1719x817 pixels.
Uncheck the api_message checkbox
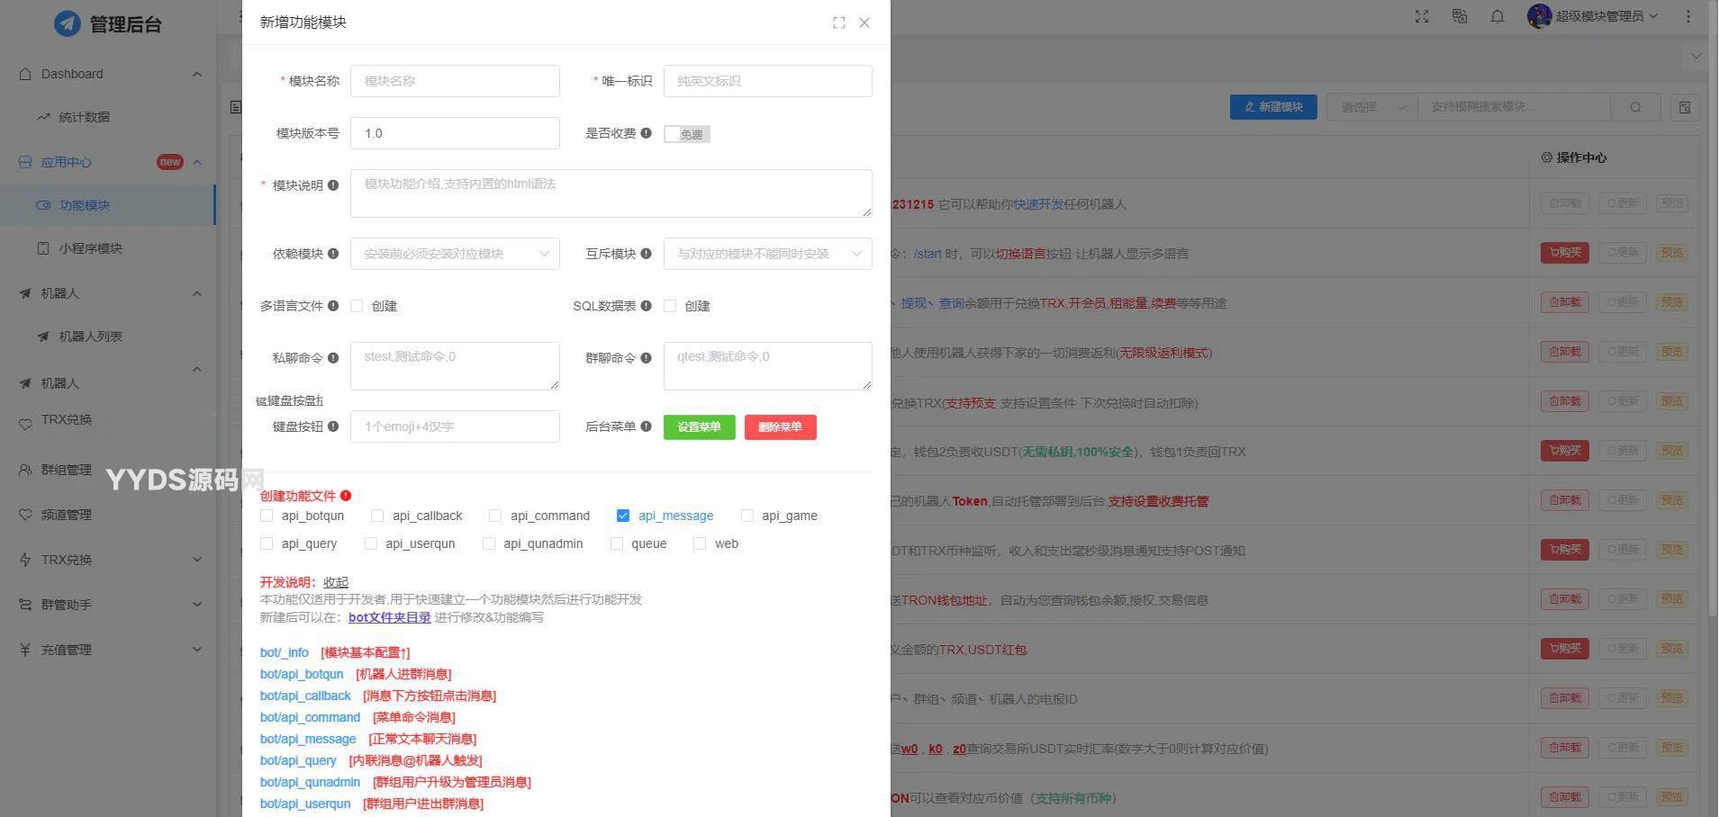[622, 516]
